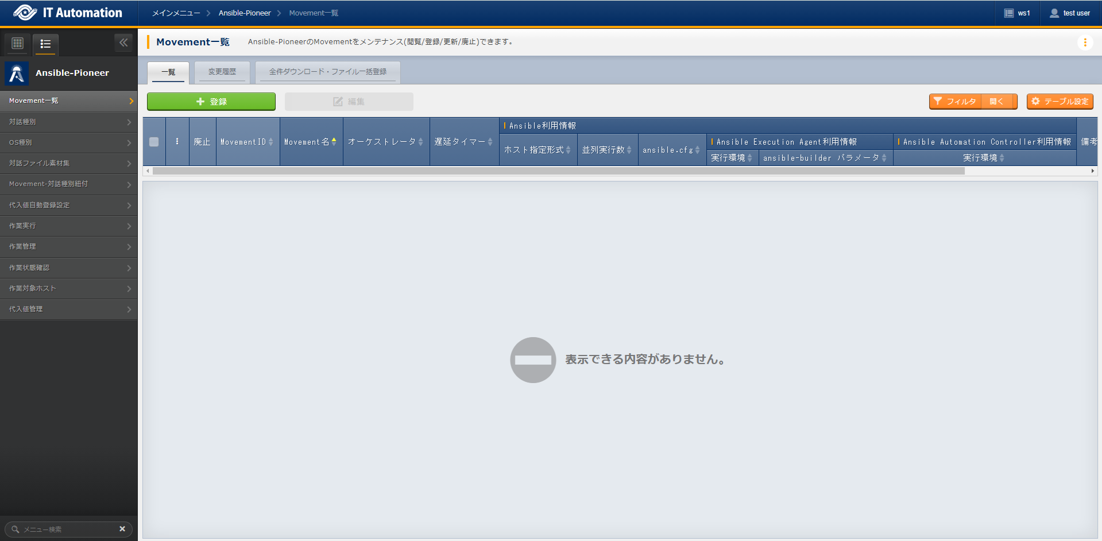Open the test user account icon
Viewport: 1102px width, 541px height.
1054,13
